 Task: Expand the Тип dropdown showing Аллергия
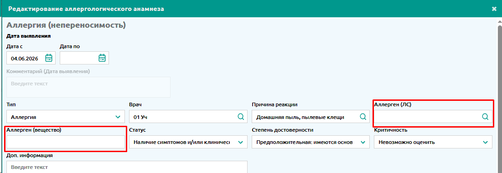coord(66,117)
